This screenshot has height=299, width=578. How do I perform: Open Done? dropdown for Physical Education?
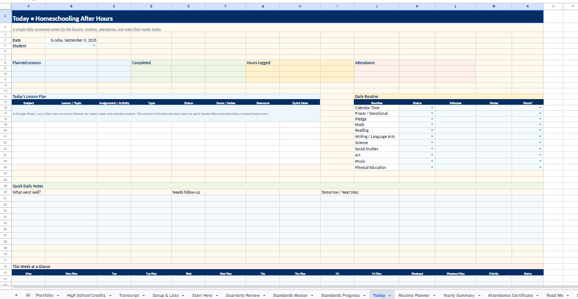(x=540, y=168)
